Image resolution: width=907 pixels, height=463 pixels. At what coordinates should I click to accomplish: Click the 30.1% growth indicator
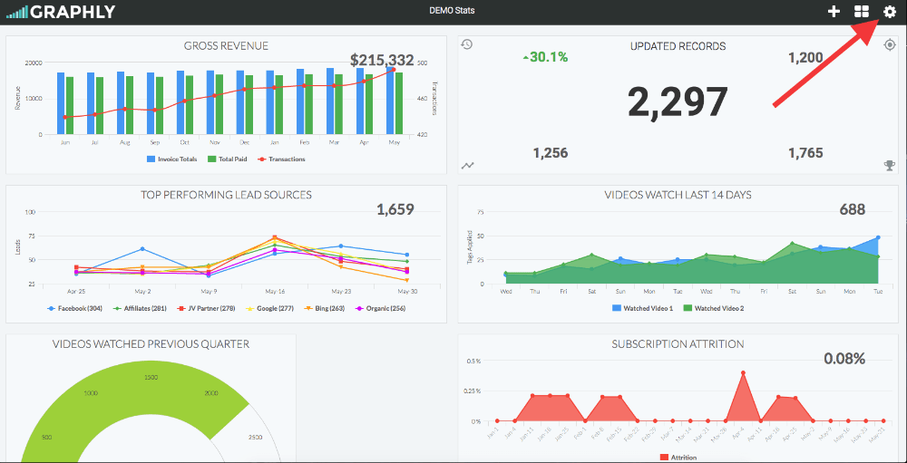click(545, 57)
